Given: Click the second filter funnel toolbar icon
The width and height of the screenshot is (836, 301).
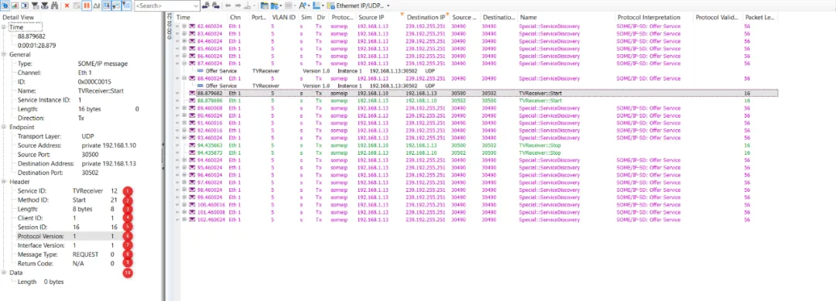Looking at the screenshot, I should click(x=44, y=5).
